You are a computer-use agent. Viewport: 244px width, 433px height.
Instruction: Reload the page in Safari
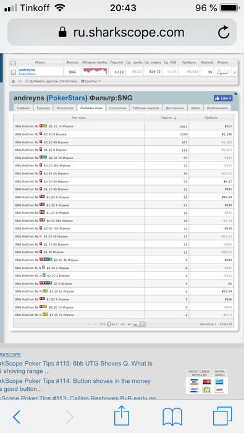click(x=224, y=33)
